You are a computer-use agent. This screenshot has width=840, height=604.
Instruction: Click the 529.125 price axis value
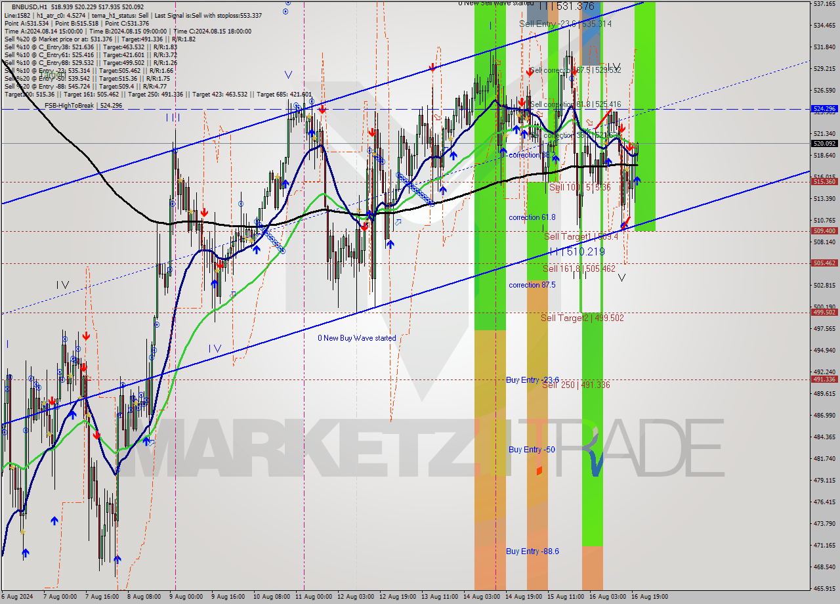tap(825, 68)
